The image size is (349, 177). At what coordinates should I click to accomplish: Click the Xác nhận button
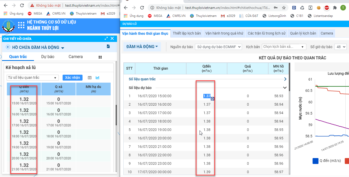[x=73, y=78]
